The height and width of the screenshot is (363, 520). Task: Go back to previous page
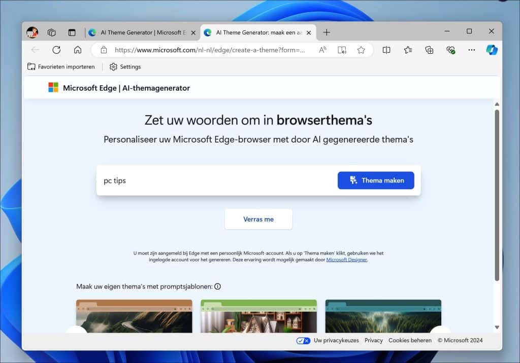coord(35,50)
